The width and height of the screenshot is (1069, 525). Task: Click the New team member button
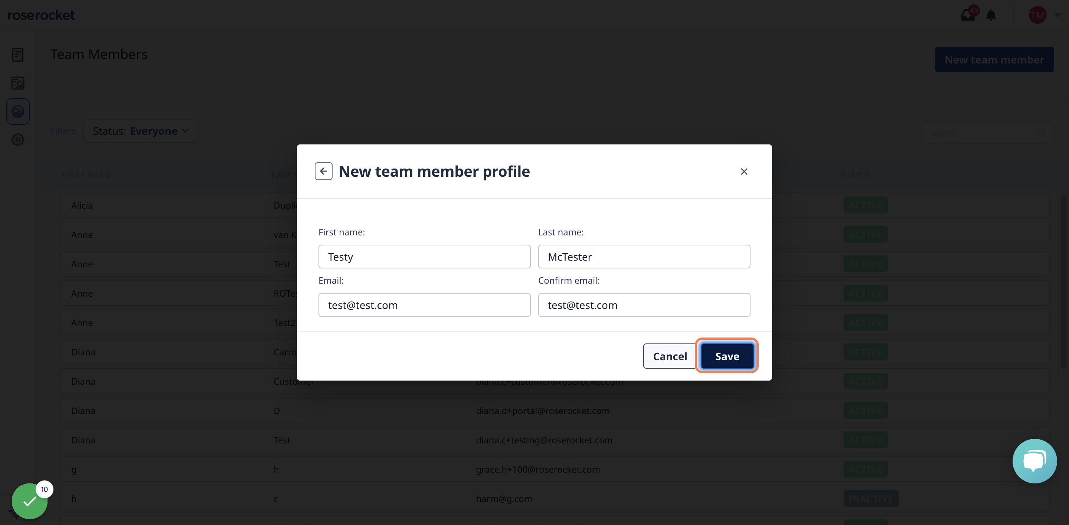pos(995,59)
